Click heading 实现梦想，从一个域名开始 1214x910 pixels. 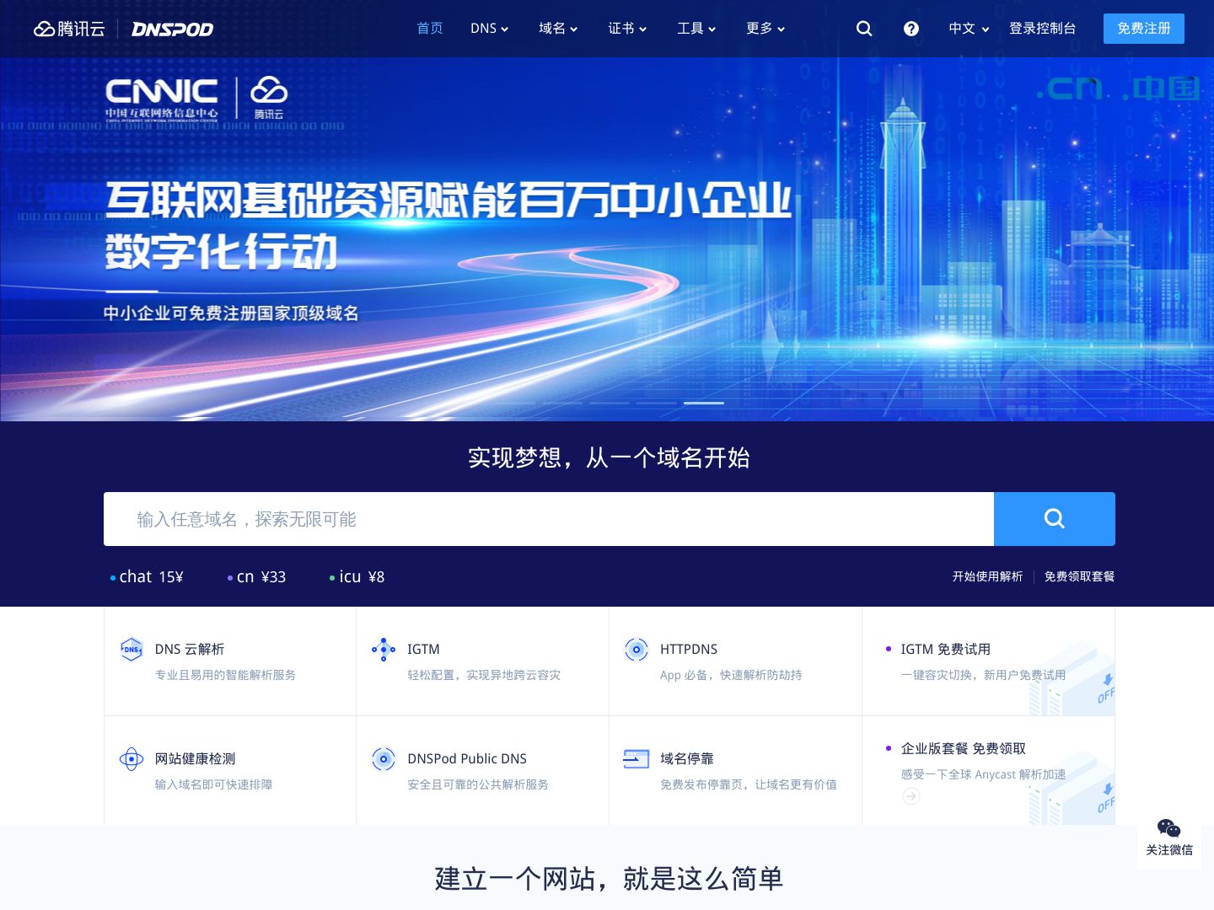pyautogui.click(x=609, y=458)
